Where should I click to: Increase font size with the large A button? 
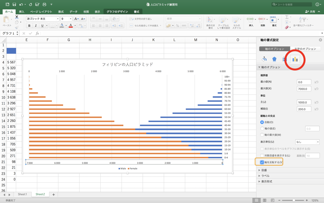[x=76, y=19]
